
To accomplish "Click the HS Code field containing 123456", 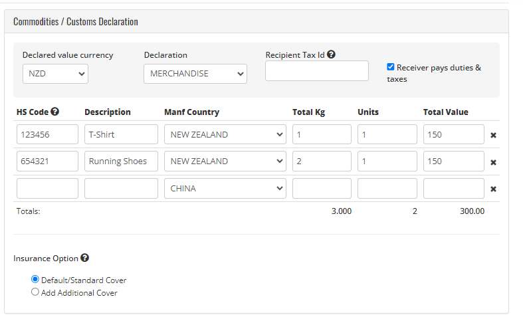I will pos(47,134).
